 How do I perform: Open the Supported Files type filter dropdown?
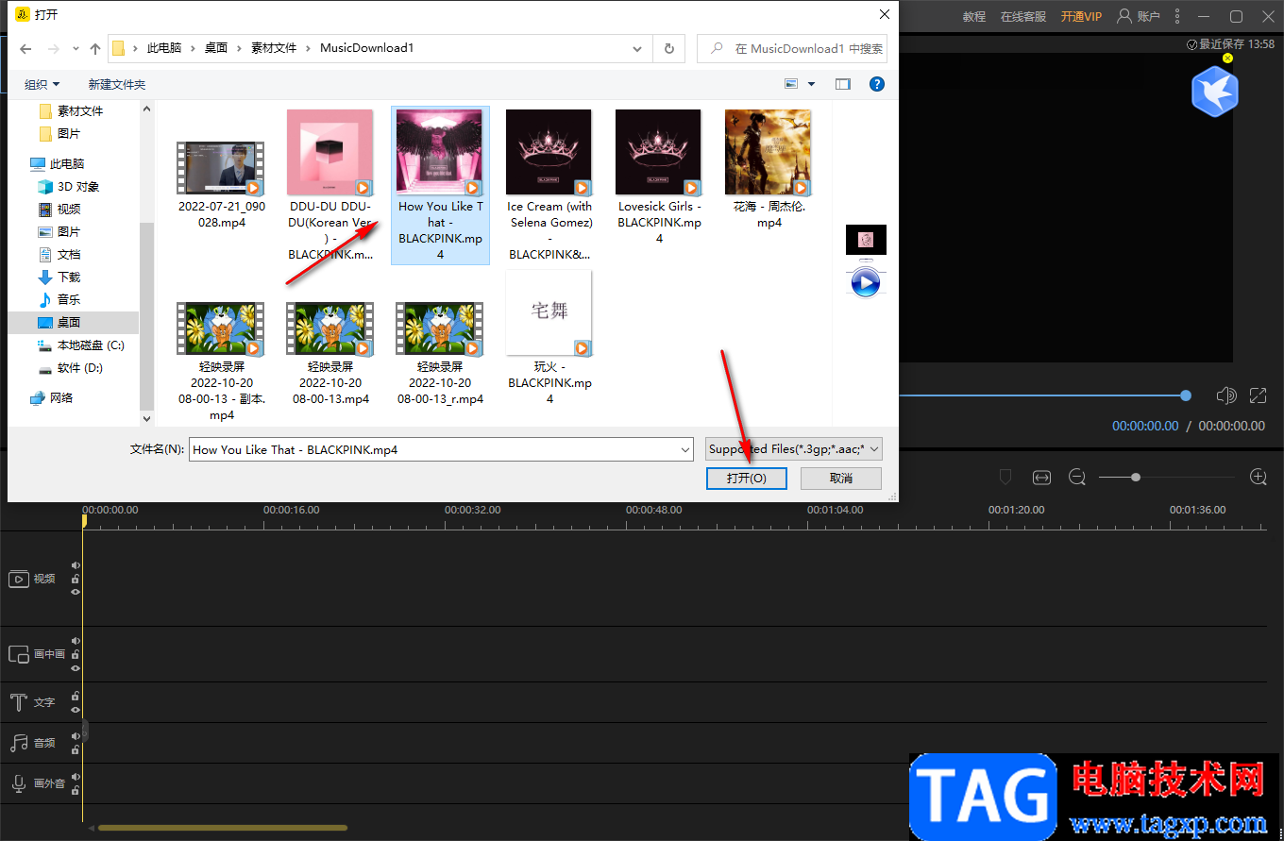793,449
